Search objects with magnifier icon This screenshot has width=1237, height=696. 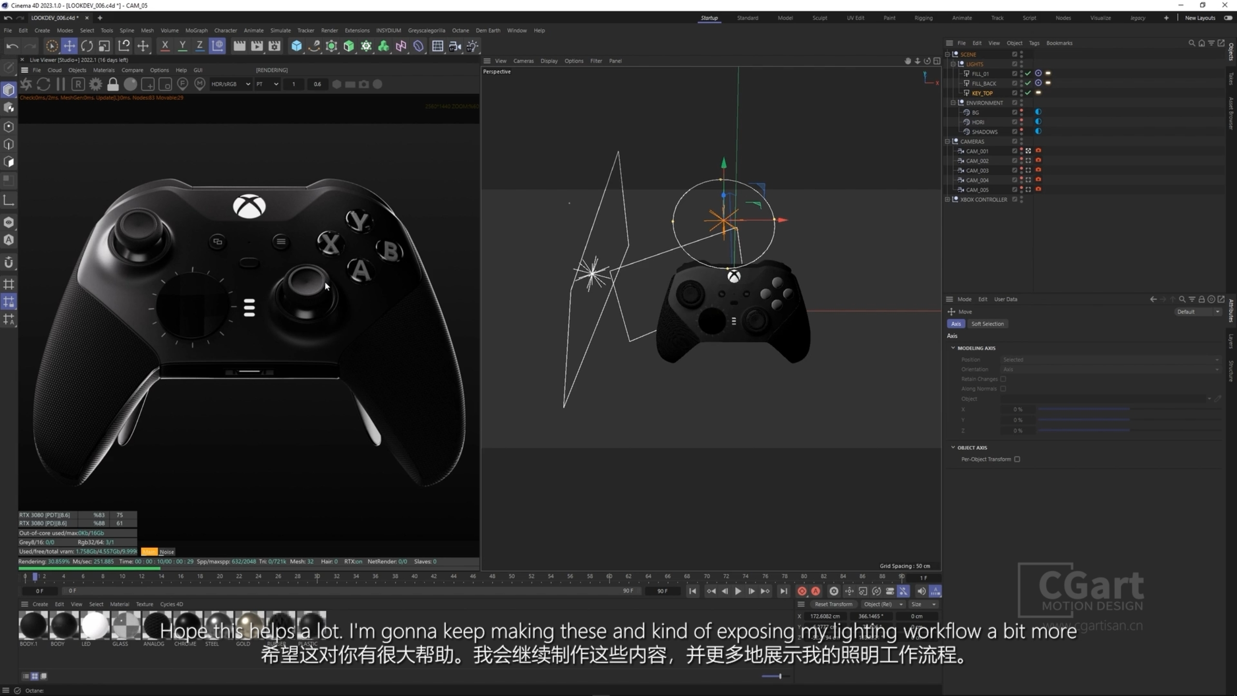point(1191,43)
